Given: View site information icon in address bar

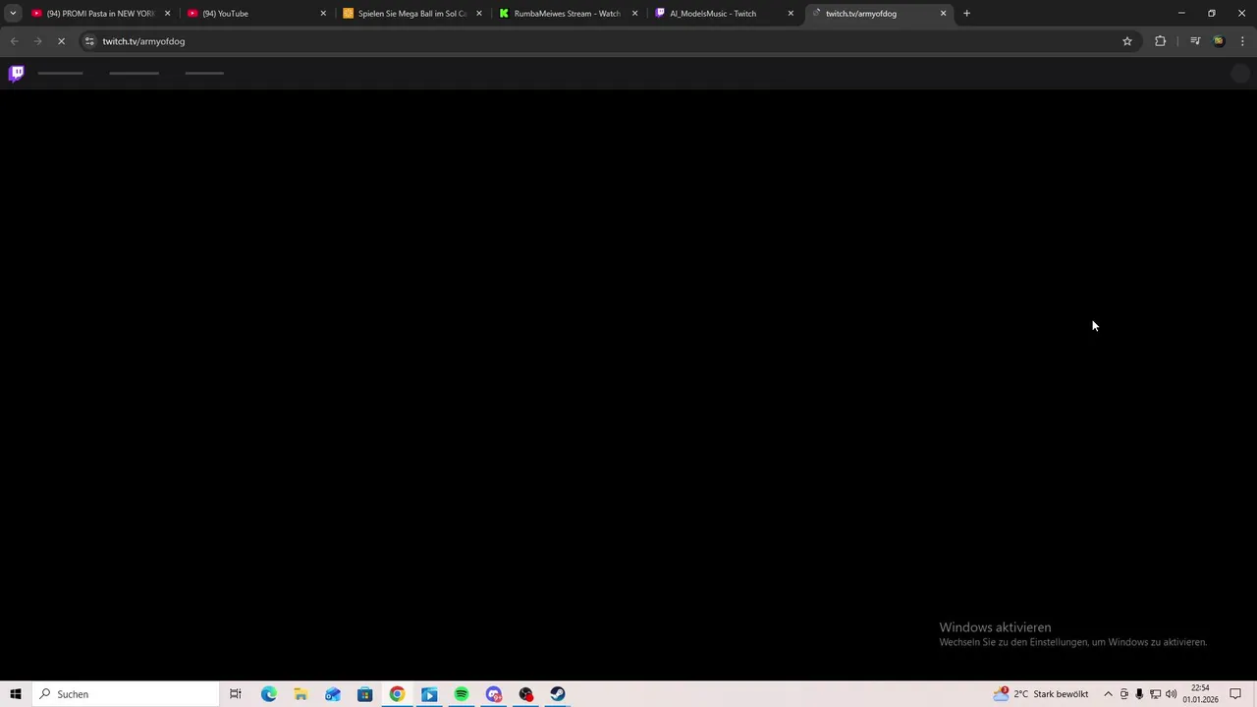Looking at the screenshot, I should (89, 41).
